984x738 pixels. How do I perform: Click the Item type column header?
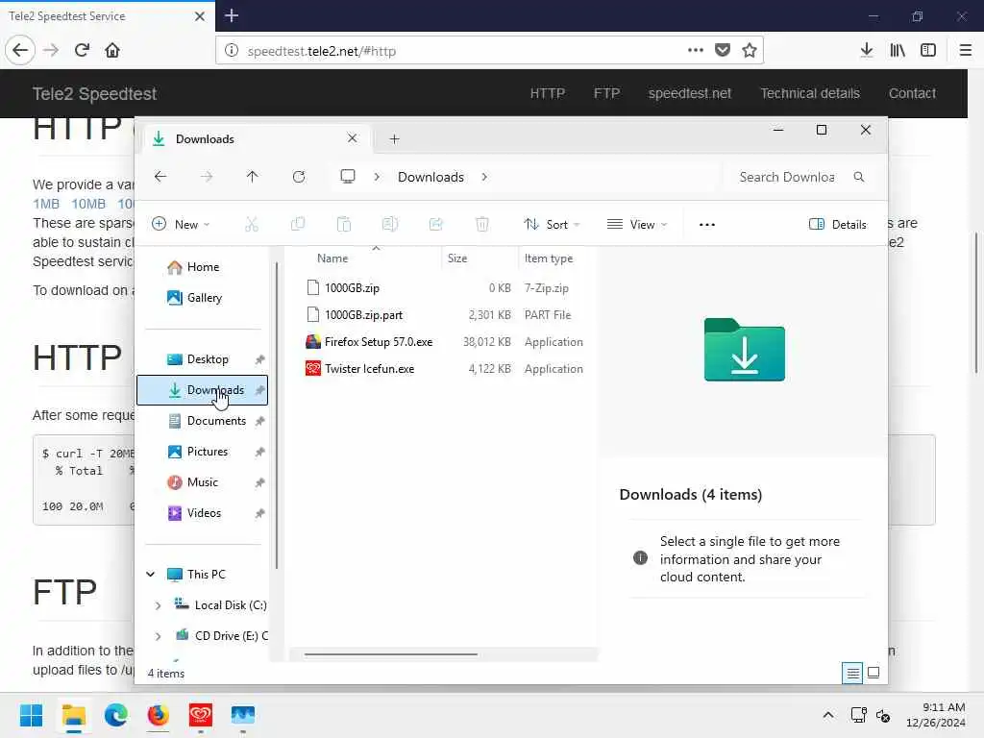pos(549,258)
